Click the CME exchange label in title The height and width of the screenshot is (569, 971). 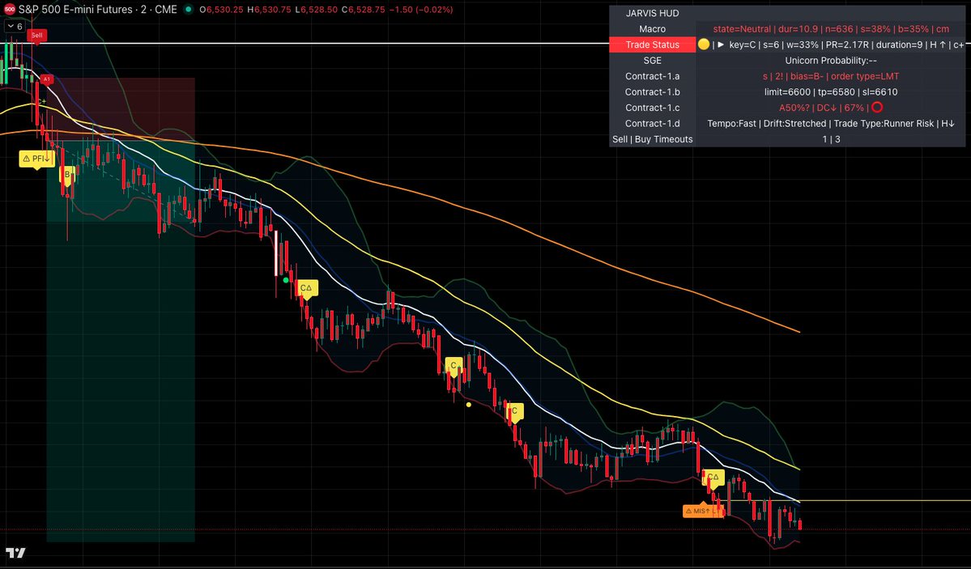pyautogui.click(x=166, y=9)
